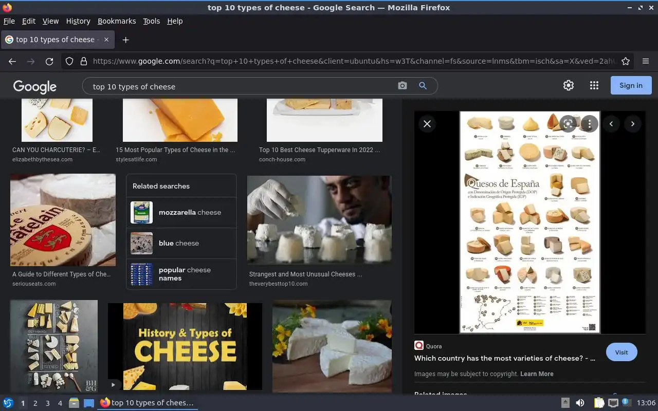This screenshot has width=658, height=411.
Task: Switch to workspace 3 in taskbar
Action: [x=47, y=403]
